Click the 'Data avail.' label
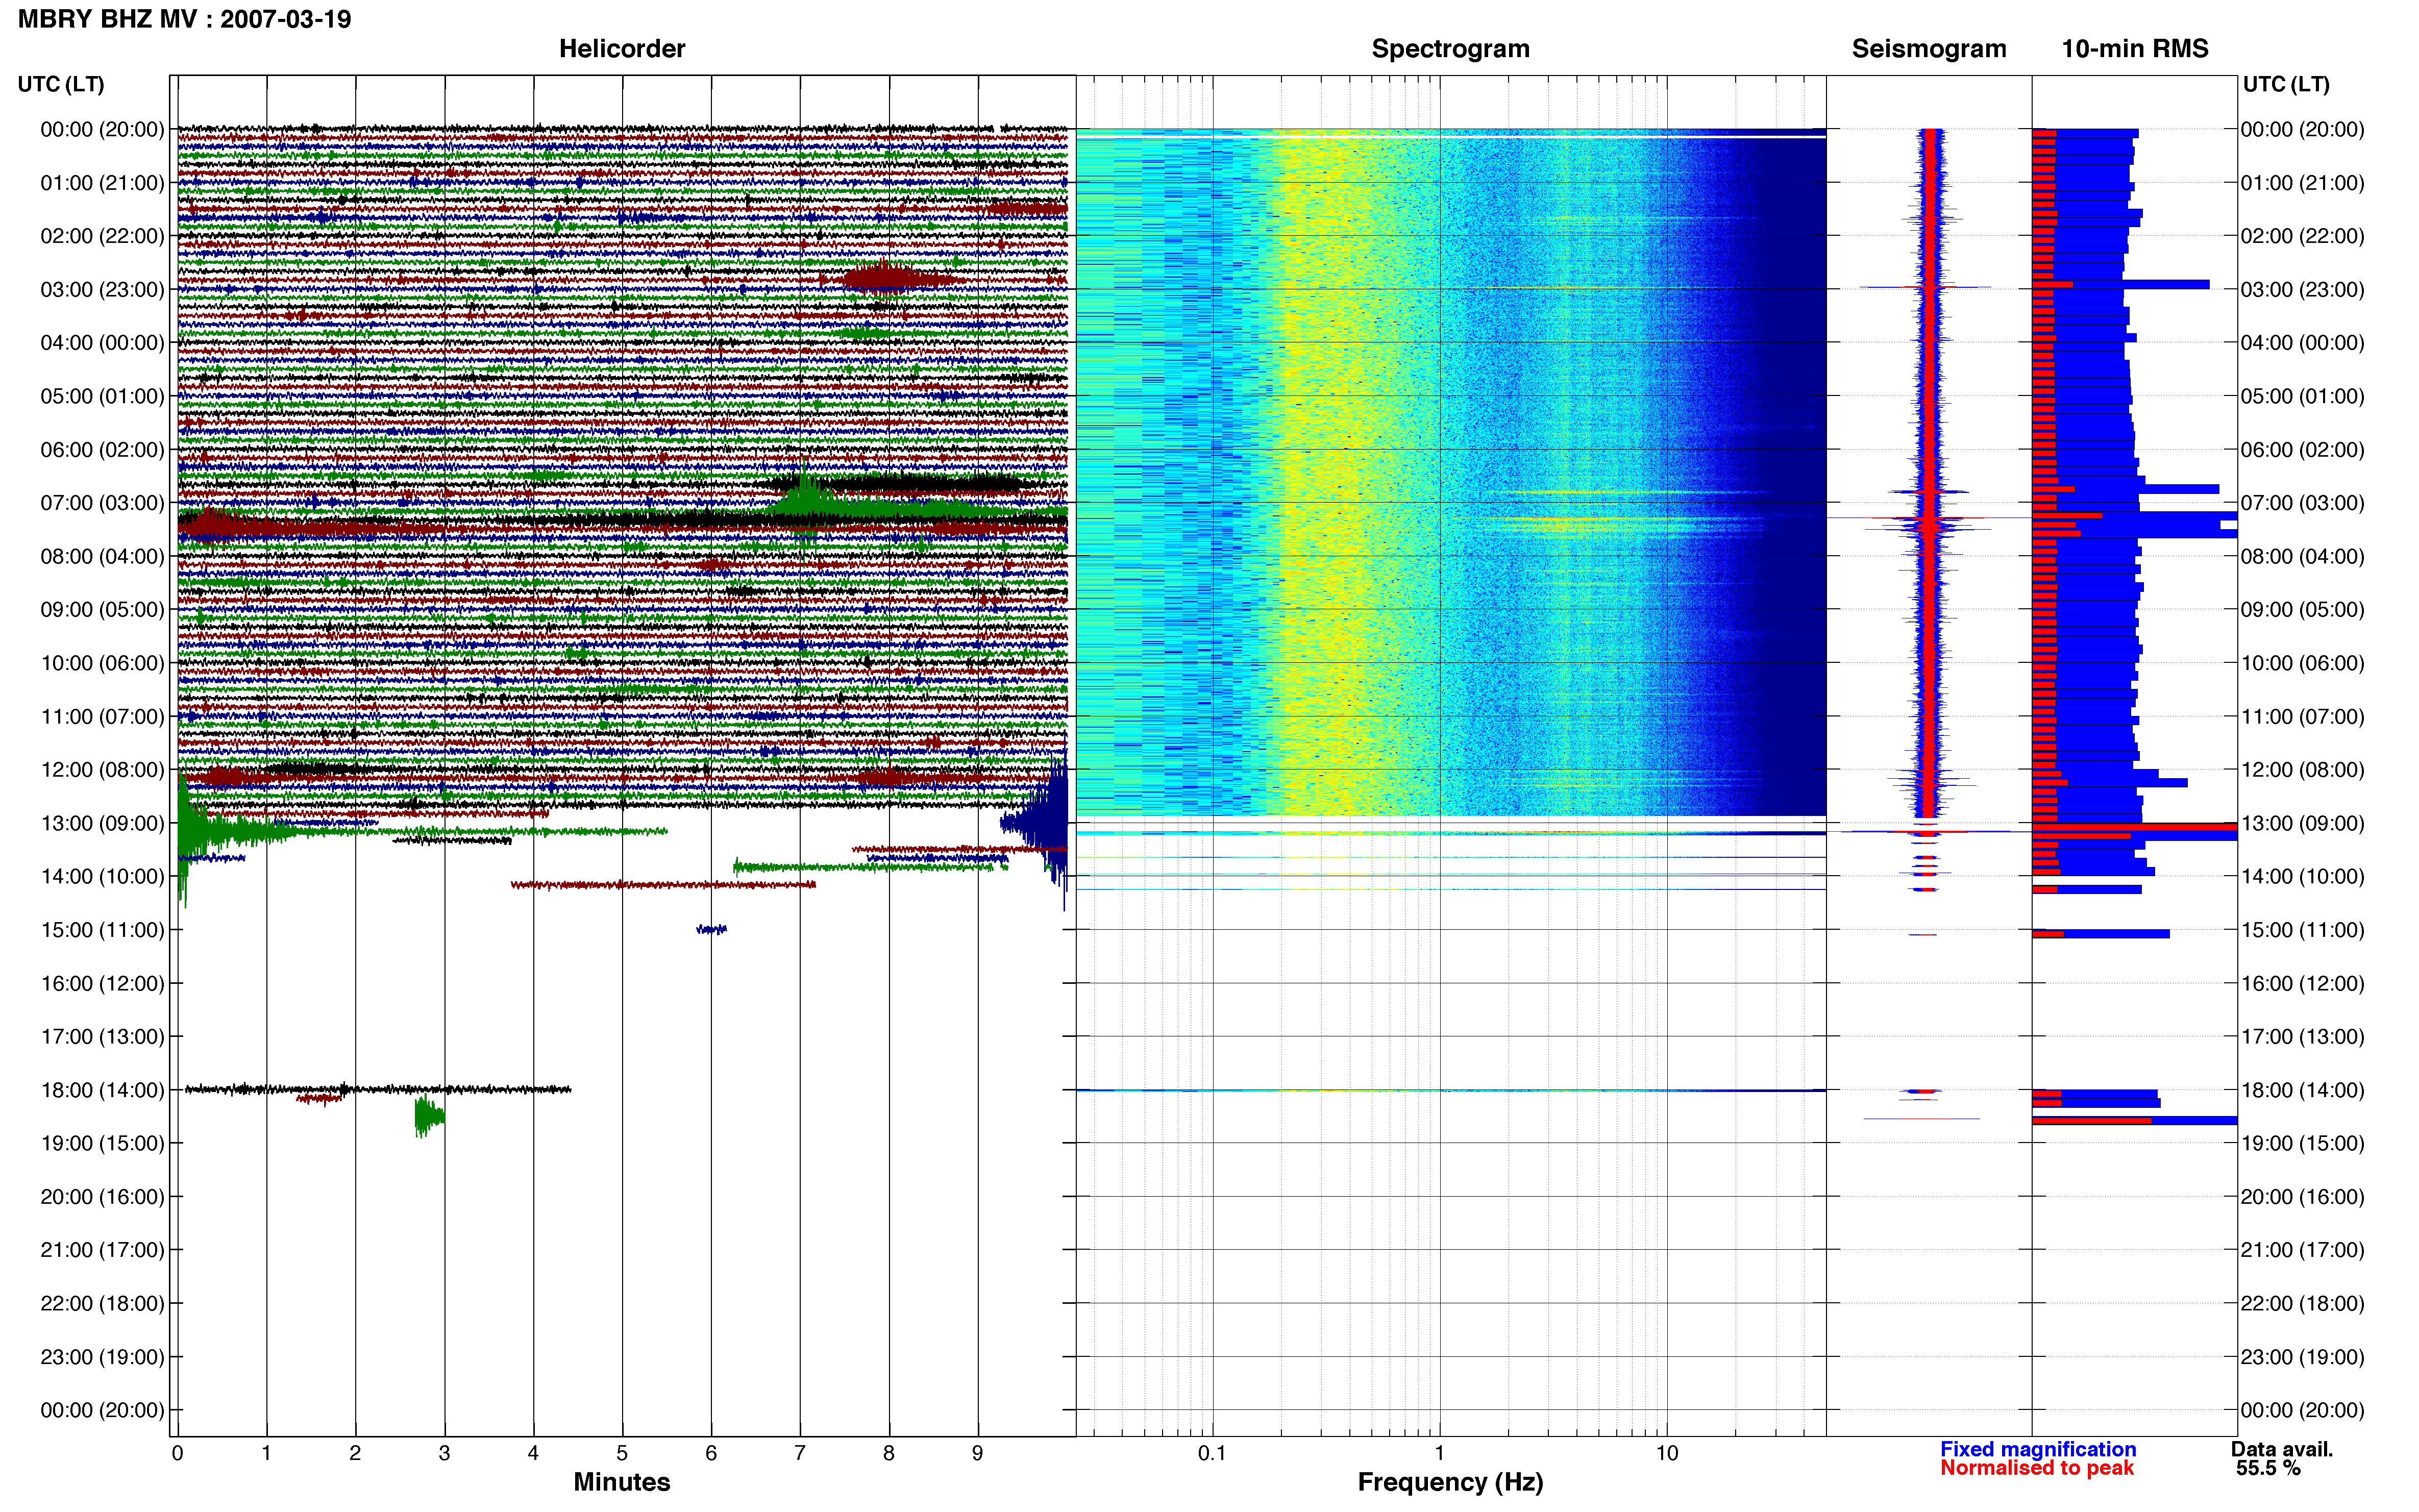2419x1512 pixels. coord(2282,1449)
